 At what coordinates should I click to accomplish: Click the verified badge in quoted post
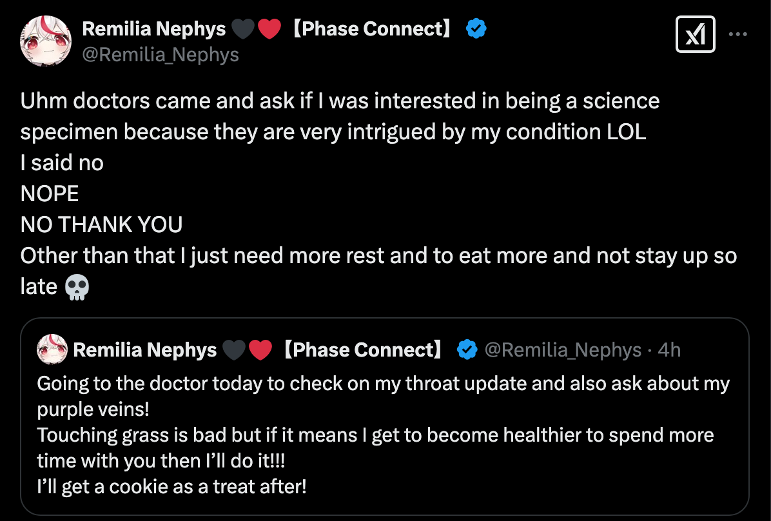[x=466, y=349]
